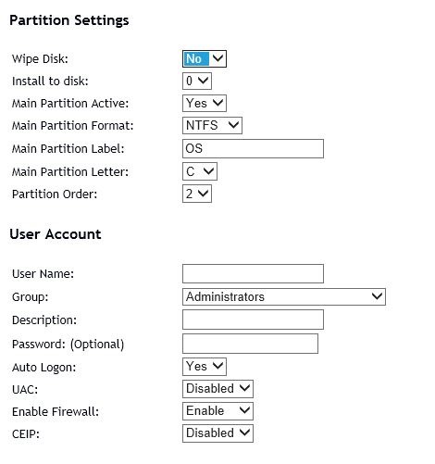Expand the CEIP dropdown

[x=217, y=433]
